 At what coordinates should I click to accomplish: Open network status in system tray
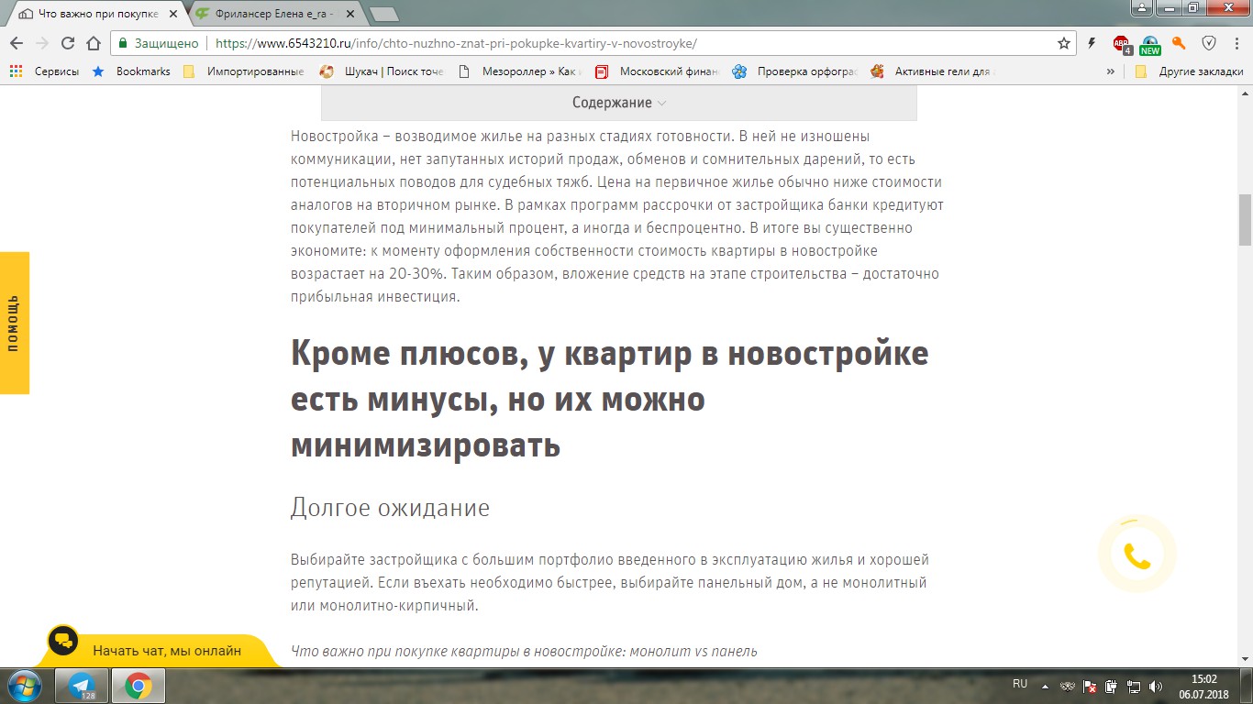[1134, 686]
